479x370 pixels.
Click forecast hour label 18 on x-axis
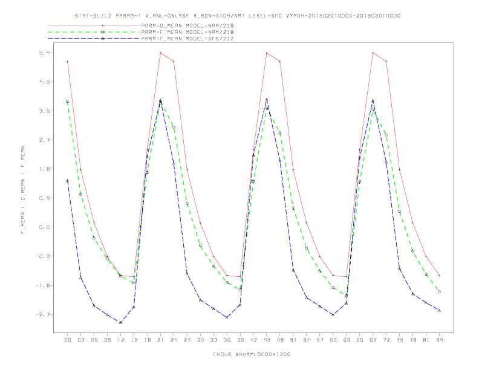tap(147, 340)
